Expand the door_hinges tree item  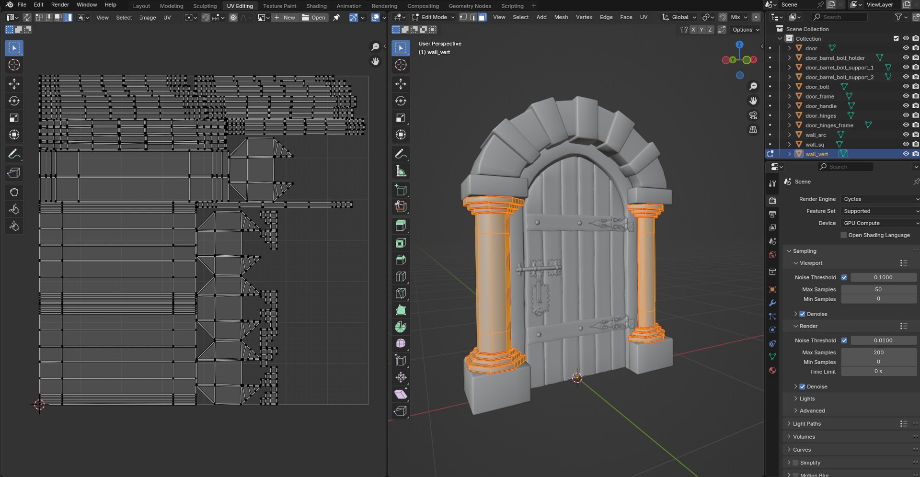[789, 115]
